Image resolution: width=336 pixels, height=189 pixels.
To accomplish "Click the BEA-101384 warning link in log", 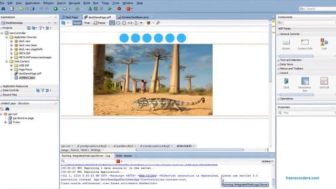I will click(x=148, y=176).
